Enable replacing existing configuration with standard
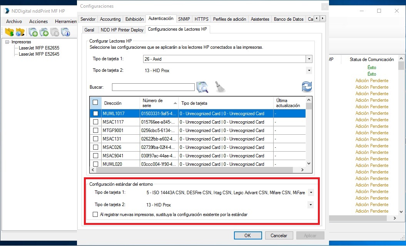This screenshot has width=406, height=246. pyautogui.click(x=95, y=214)
